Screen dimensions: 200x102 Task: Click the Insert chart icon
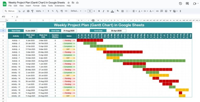point(166,11)
